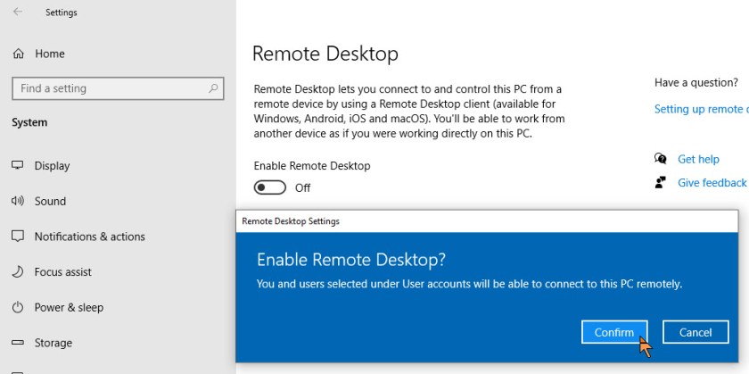749x374 pixels.
Task: Follow the Get help link
Action: pyautogui.click(x=698, y=159)
